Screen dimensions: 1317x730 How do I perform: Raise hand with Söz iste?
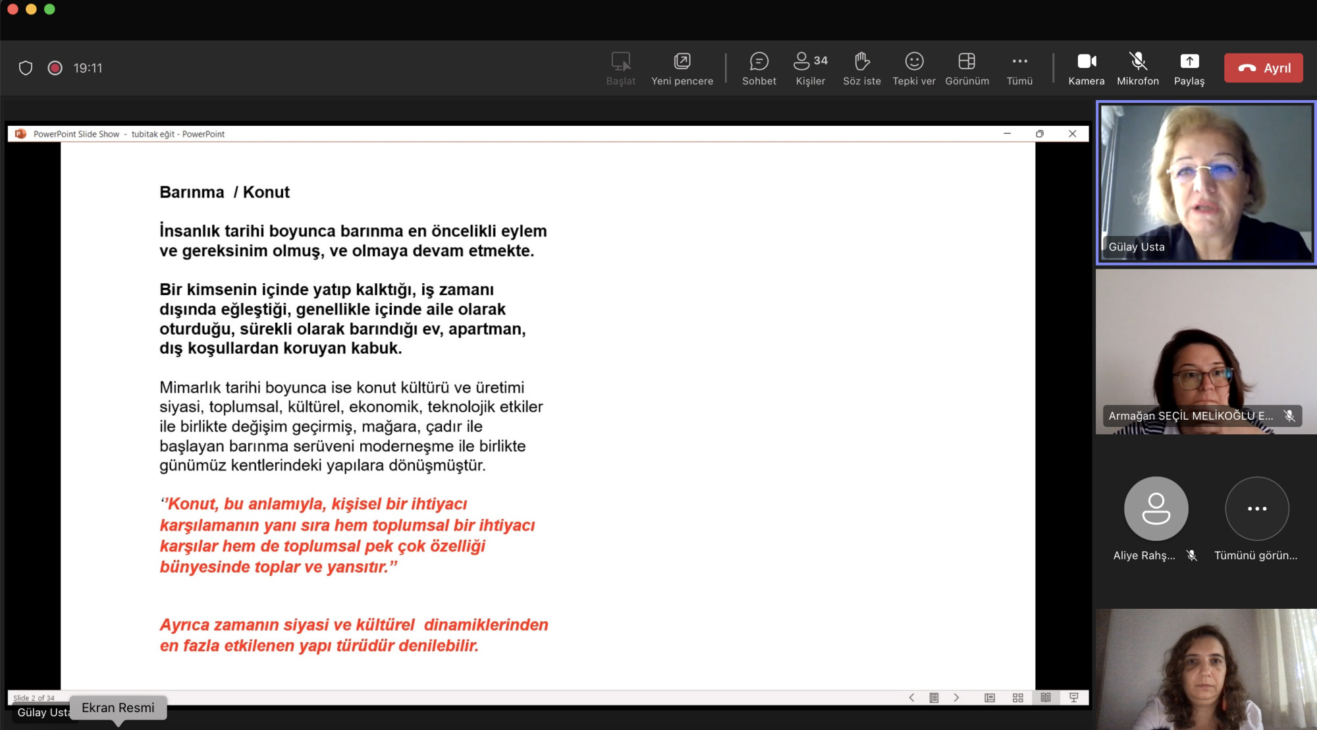pos(861,69)
